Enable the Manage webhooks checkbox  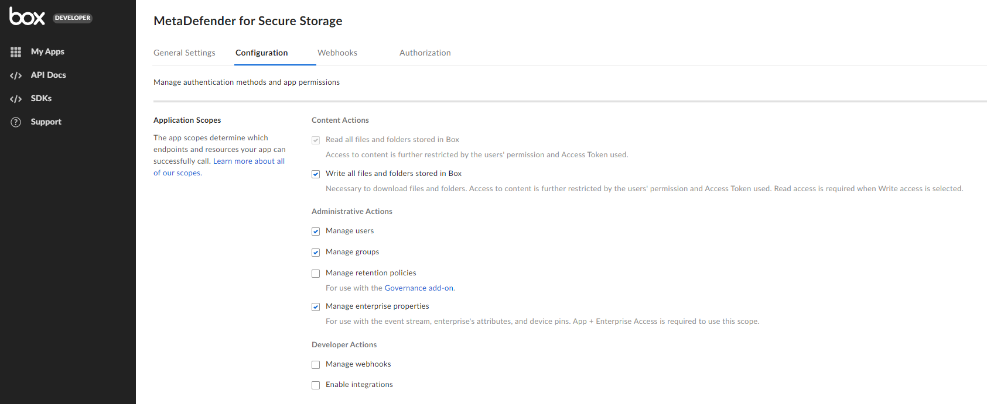pos(316,365)
